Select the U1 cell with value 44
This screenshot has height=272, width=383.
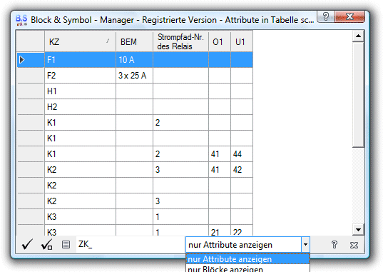tap(242, 154)
